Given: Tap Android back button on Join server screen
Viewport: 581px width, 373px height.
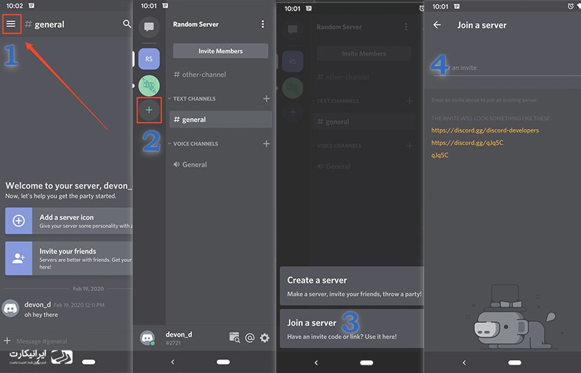Looking at the screenshot, I should click(465, 363).
